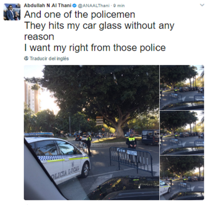Open the tweet author's profile avatar
Screen dimensions: 208x205
click(12, 12)
